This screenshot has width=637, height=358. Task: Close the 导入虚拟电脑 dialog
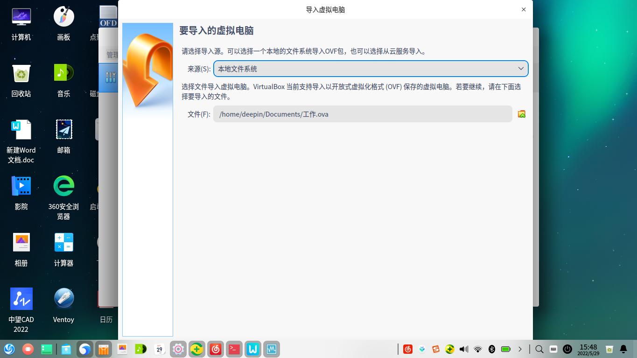pos(524,9)
